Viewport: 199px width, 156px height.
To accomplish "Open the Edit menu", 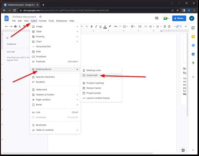I will point(20,21).
